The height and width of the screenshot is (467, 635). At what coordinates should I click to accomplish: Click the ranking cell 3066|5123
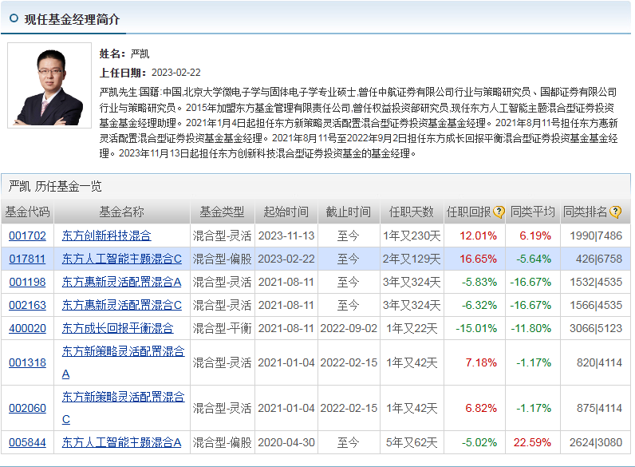coord(596,328)
